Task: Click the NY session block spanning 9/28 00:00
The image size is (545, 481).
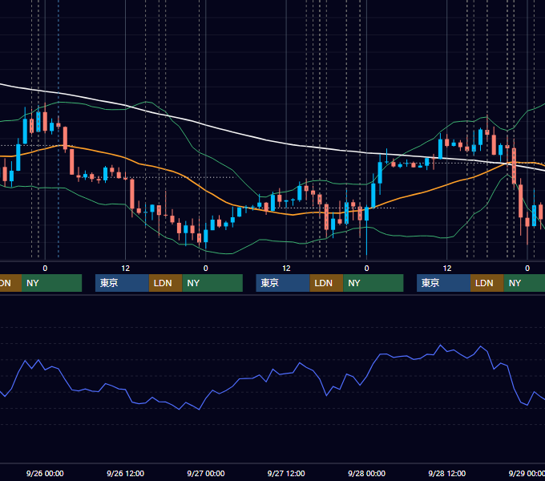Action: click(x=373, y=283)
